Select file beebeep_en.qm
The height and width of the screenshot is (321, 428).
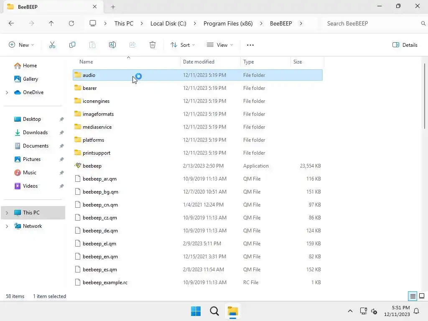point(198,257)
